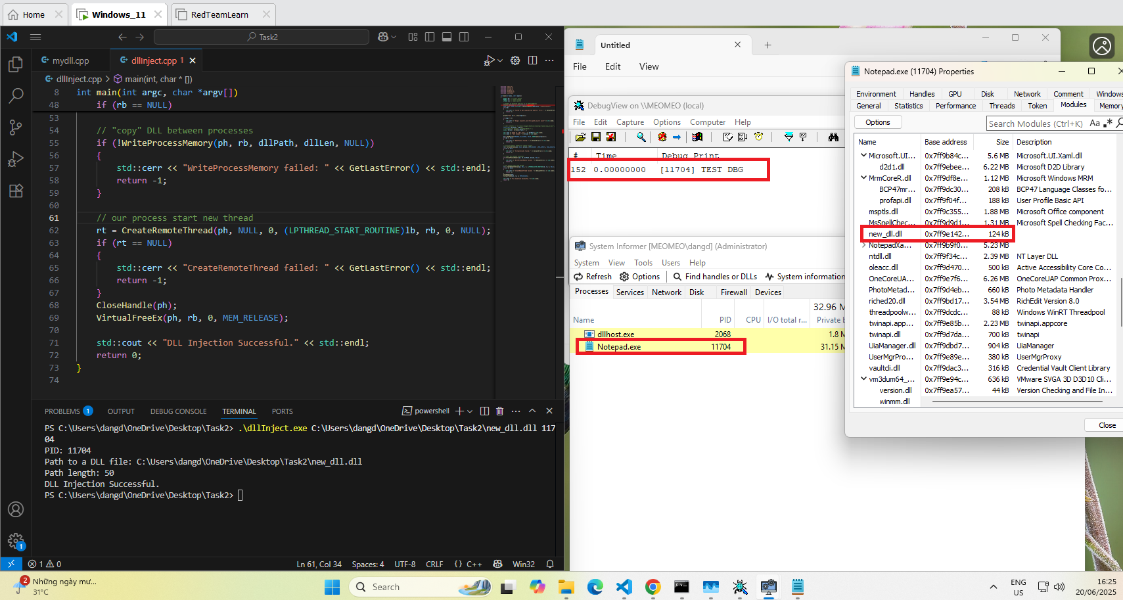Image resolution: width=1123 pixels, height=600 pixels.
Task: Open the Explorer view in VS Code
Action: (16, 64)
